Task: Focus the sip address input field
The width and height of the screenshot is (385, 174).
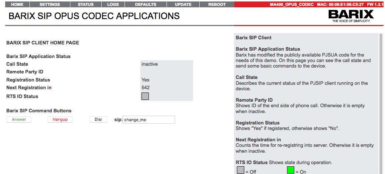Action: (148, 120)
